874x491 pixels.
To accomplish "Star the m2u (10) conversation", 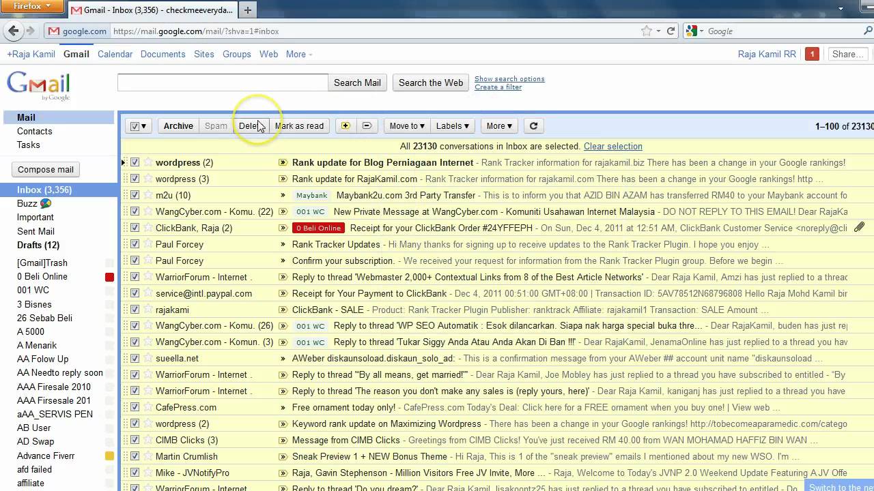I will tap(147, 195).
